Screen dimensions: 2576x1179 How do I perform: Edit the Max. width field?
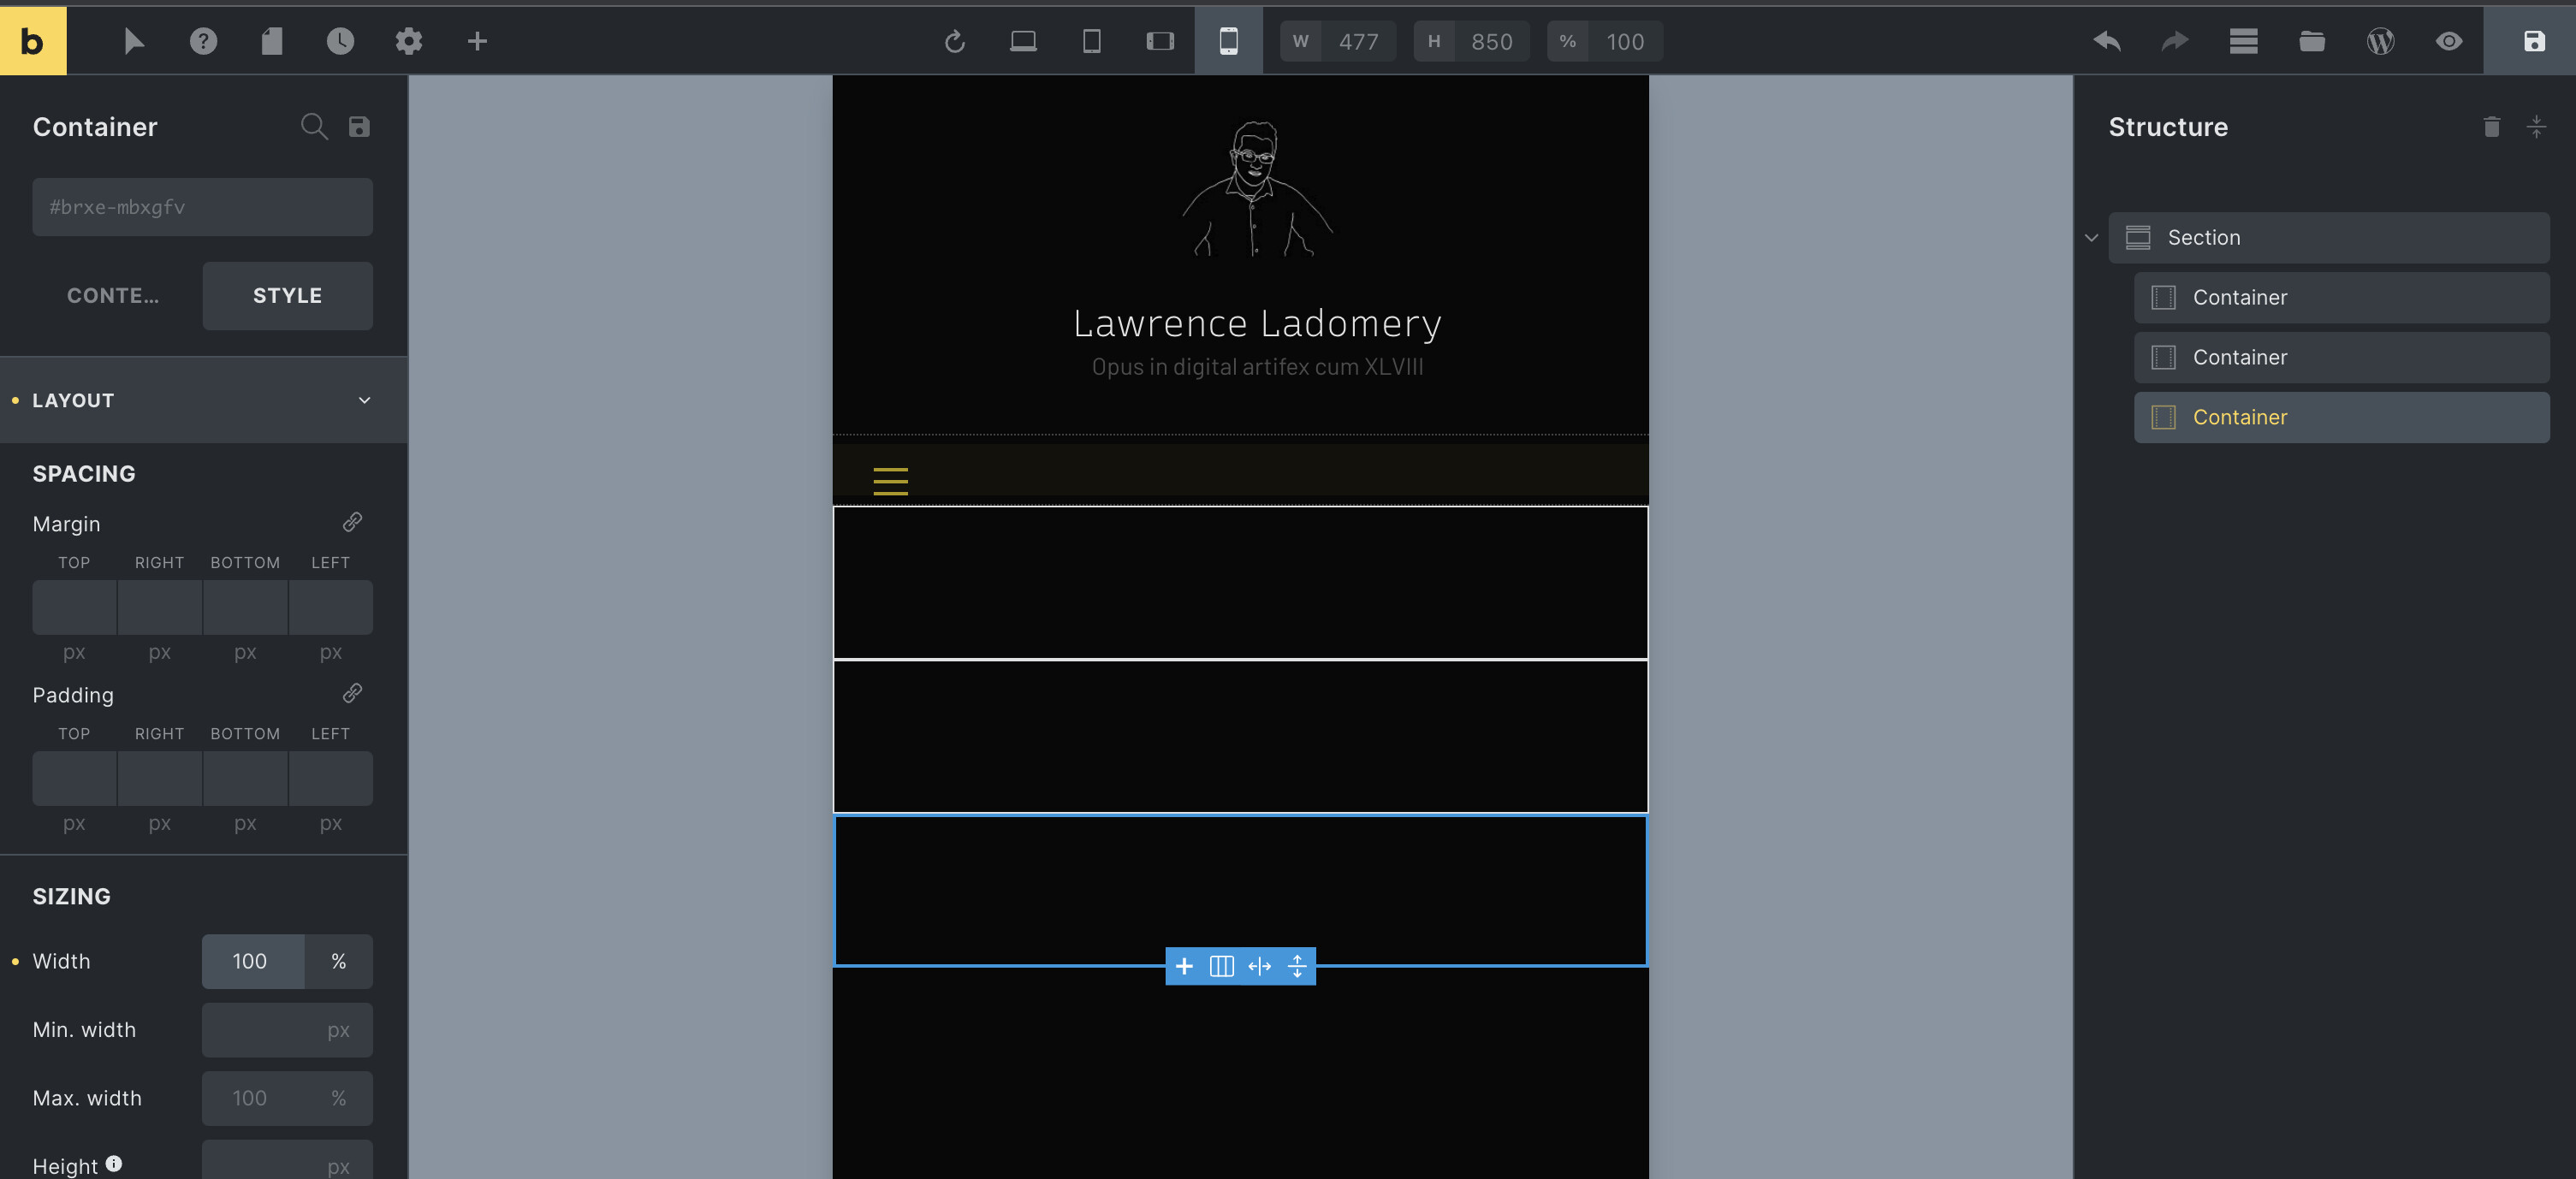[x=287, y=1098]
